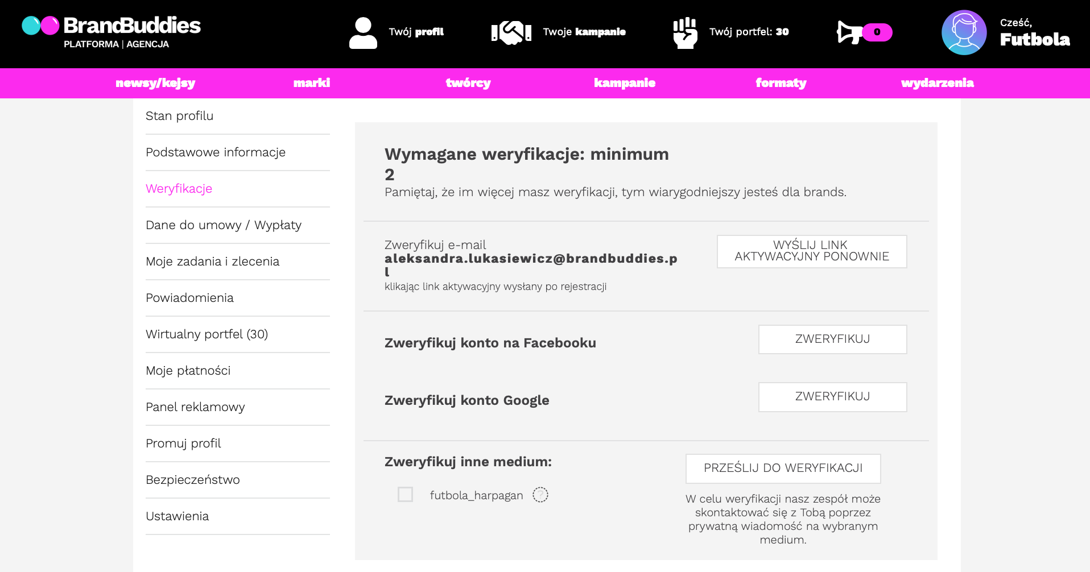Open profile via the person icon
The height and width of the screenshot is (572, 1090).
coord(363,32)
